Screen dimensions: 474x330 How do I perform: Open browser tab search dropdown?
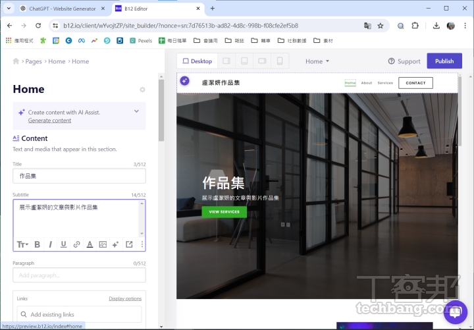pos(9,9)
